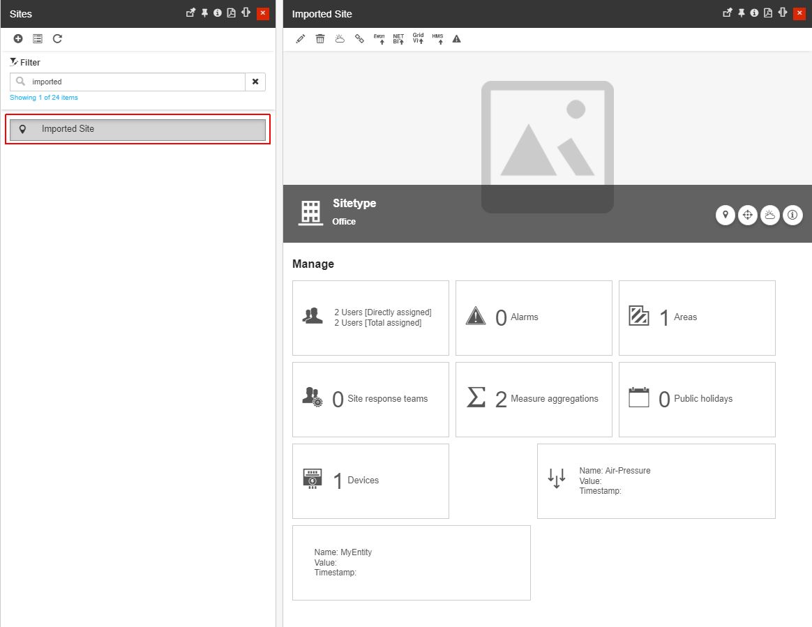
Task: Click the chain link icon in the toolbar
Action: 359,39
